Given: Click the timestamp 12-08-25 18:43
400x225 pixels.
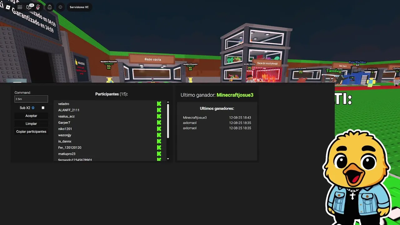Looking at the screenshot, I should (x=240, y=117).
